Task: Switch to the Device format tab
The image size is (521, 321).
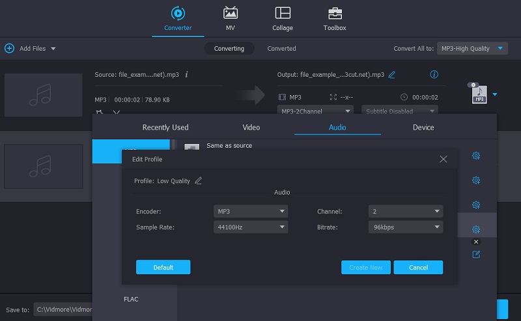Action: click(x=423, y=128)
